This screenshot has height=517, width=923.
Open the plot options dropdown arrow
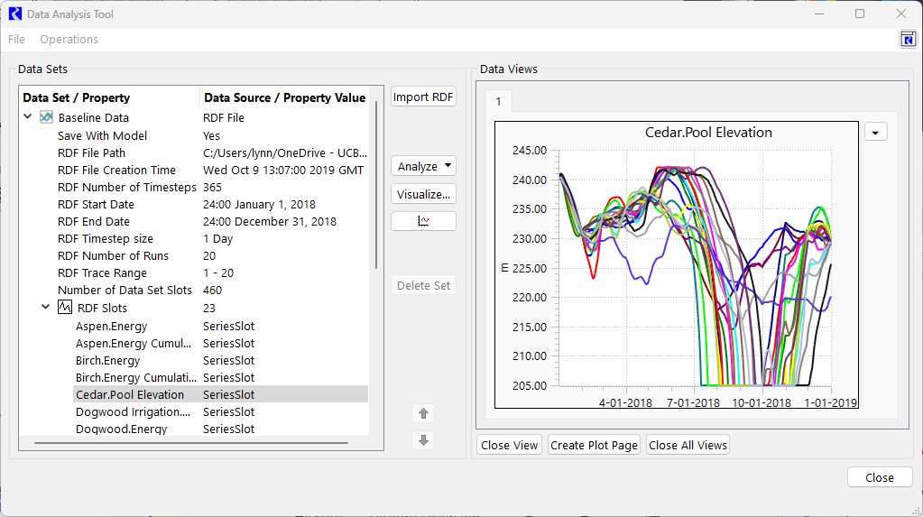tap(875, 132)
